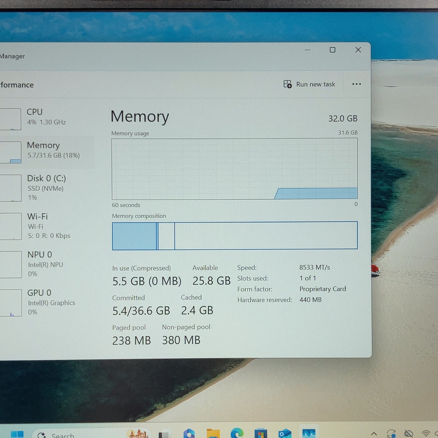Select NPU 0 in the sidebar
438x438 pixels.
[x=47, y=264]
